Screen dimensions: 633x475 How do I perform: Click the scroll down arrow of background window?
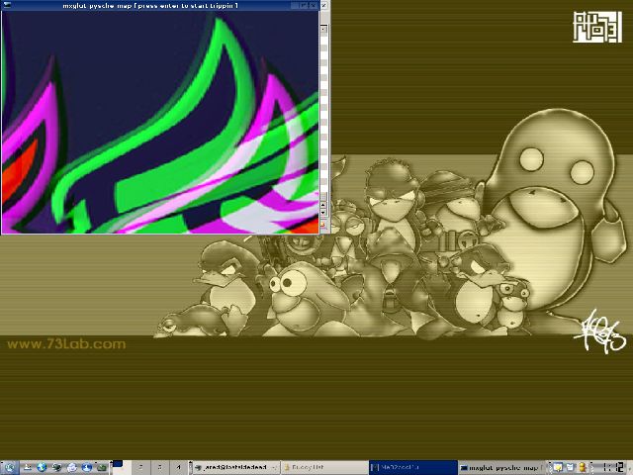(323, 213)
